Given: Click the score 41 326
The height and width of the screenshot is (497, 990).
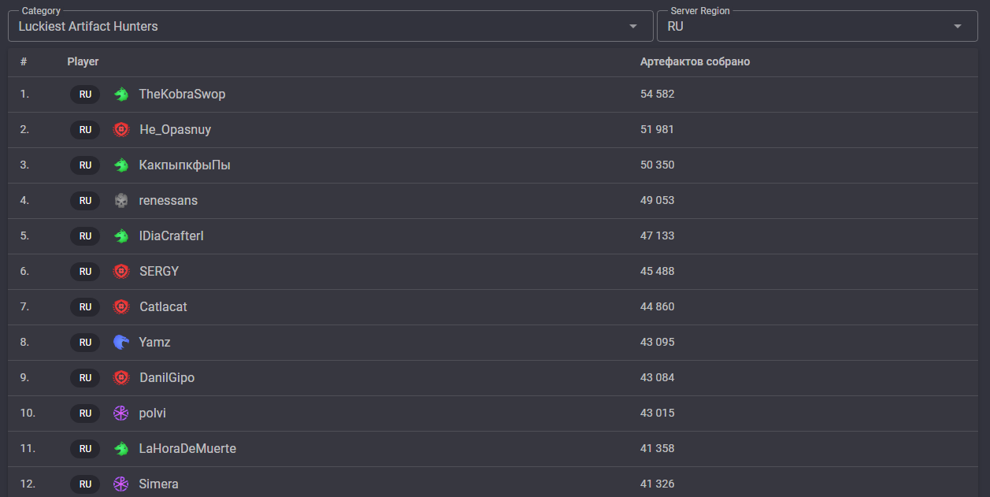Looking at the screenshot, I should pyautogui.click(x=657, y=484).
